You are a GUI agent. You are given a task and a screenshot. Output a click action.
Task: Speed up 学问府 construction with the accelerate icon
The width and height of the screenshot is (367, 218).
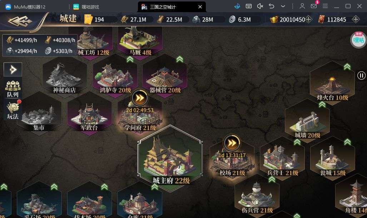click(140, 98)
